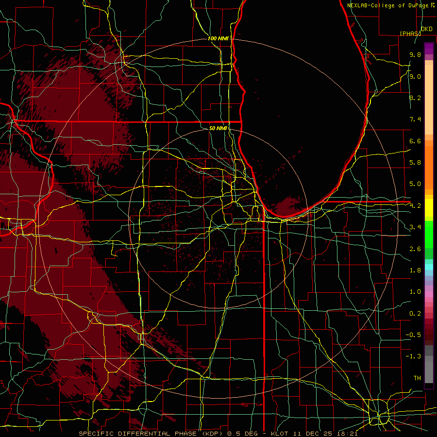This screenshot has height=437, width=437.
Task: Click the 8.2 scale value
Action: 415,98
